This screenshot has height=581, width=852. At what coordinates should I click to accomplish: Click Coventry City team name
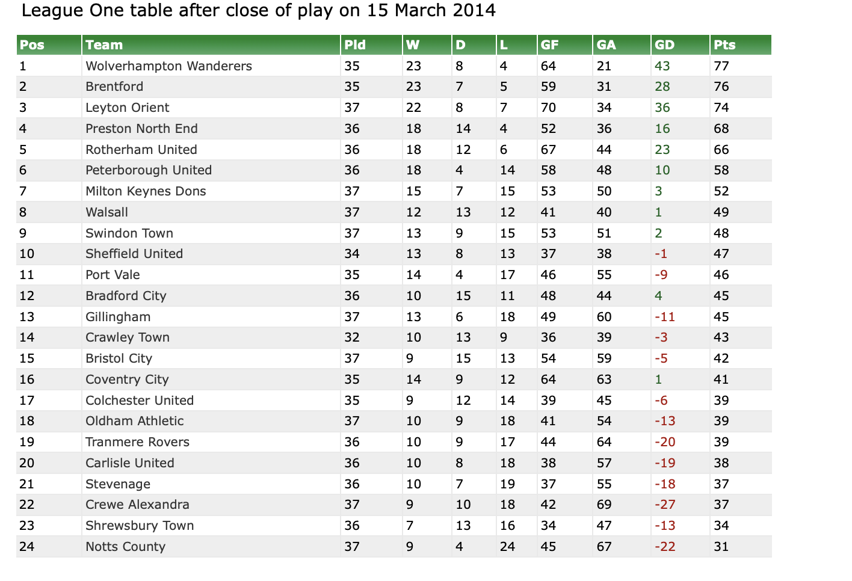(x=127, y=380)
